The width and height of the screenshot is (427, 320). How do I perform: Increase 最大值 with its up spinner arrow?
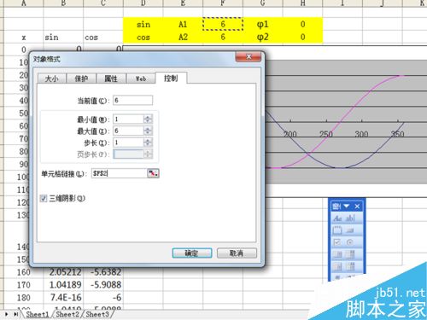(x=148, y=129)
